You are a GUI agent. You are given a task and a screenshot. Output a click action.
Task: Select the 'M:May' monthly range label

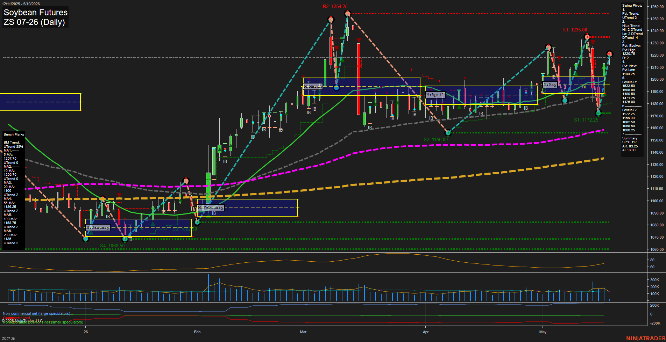click(550, 85)
